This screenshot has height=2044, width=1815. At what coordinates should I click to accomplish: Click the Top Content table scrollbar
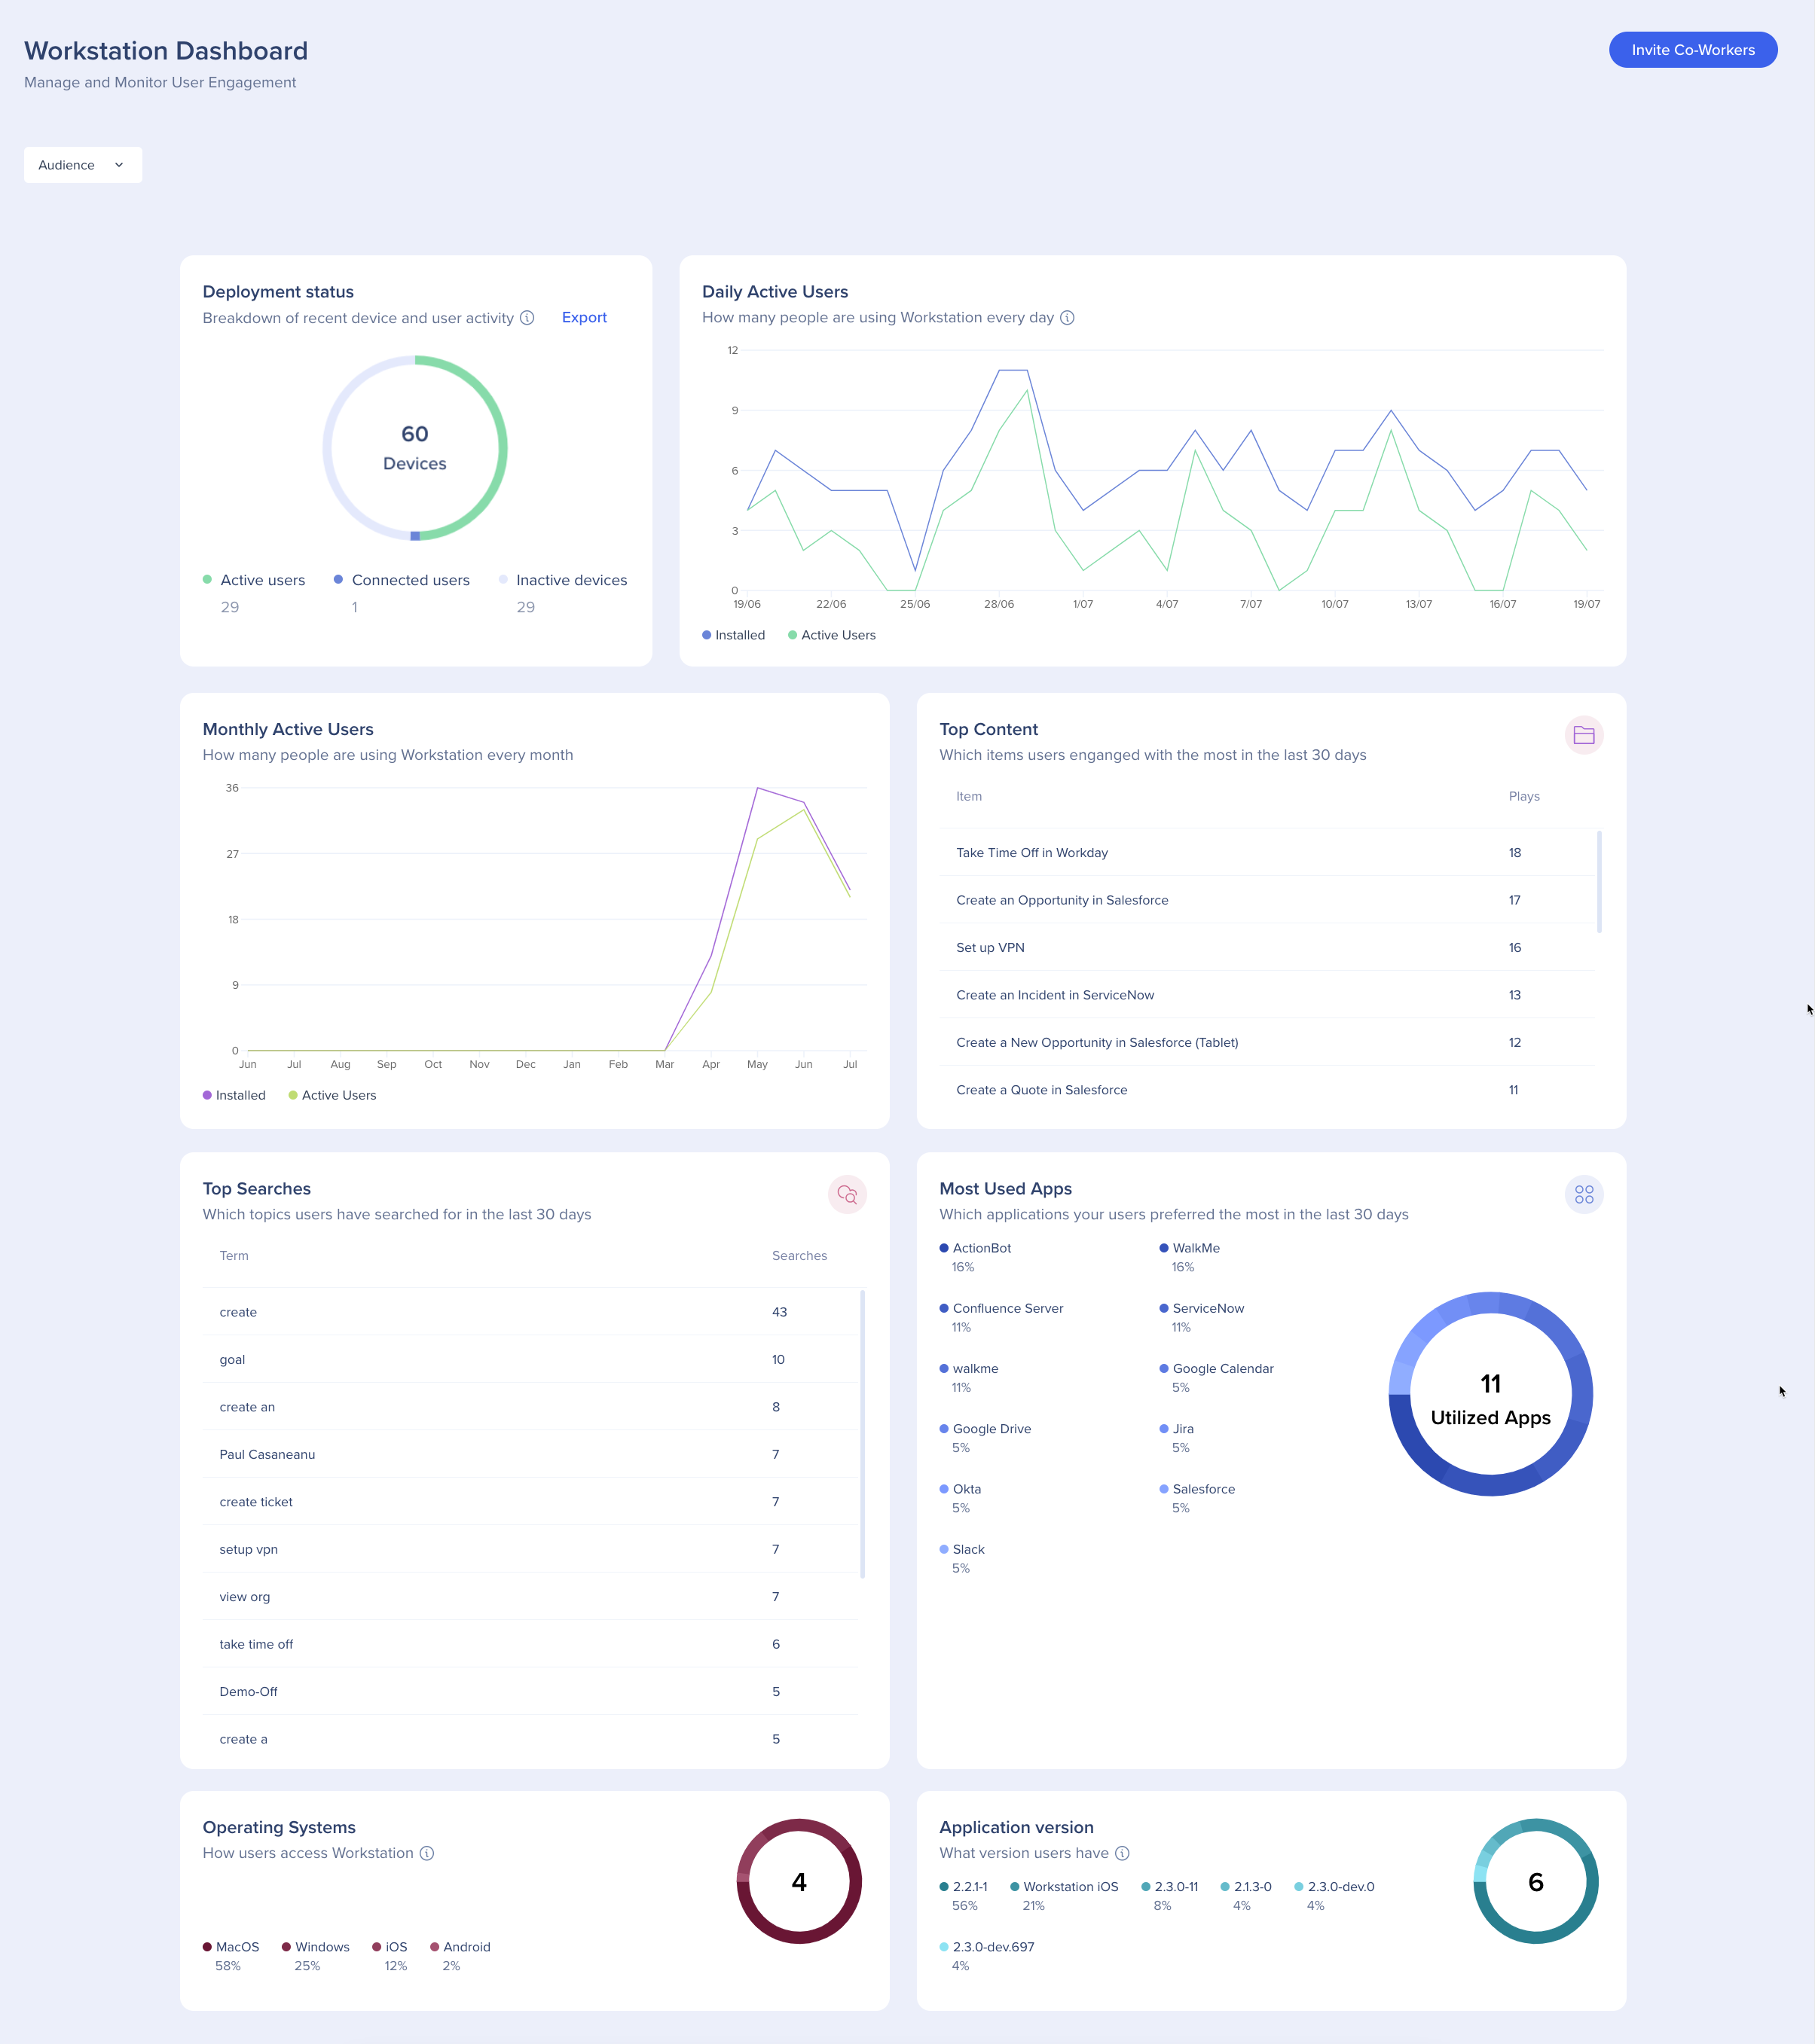coord(1599,881)
